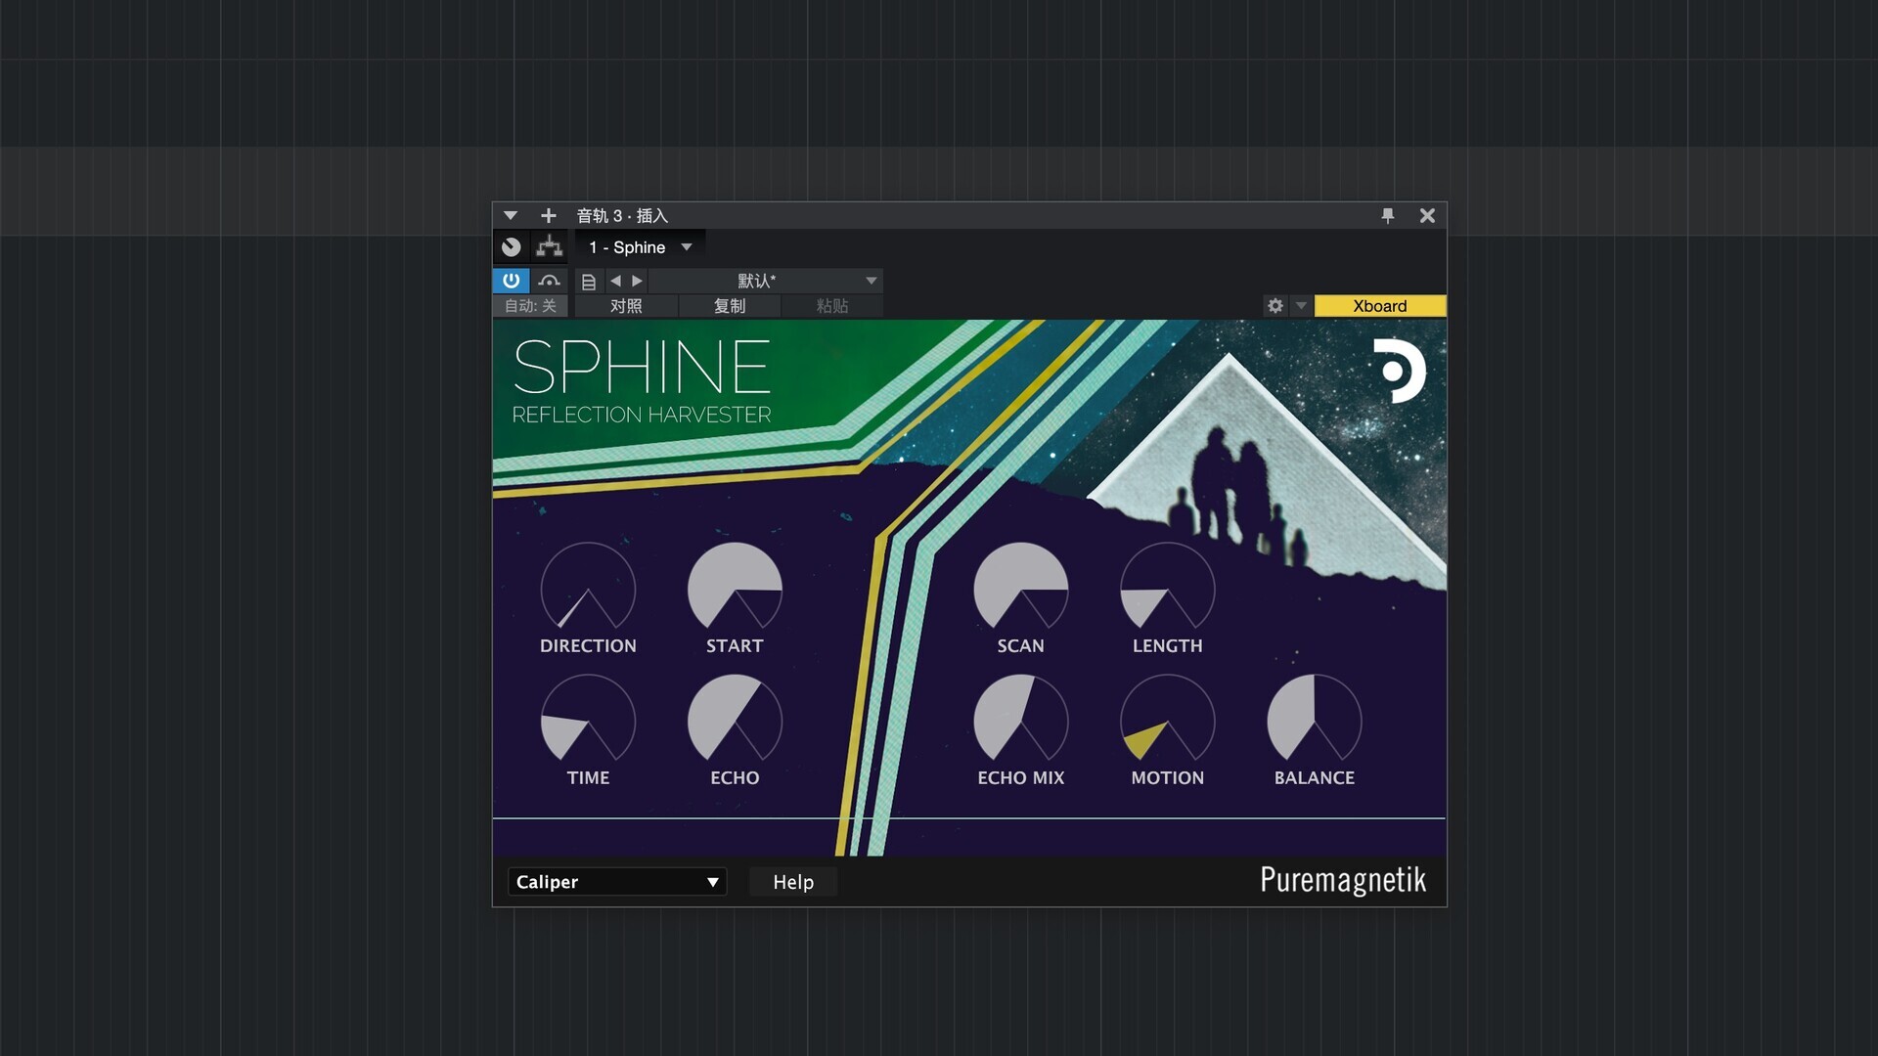This screenshot has width=1878, height=1056.
Task: Adjust the TIME knob
Action: (x=588, y=719)
